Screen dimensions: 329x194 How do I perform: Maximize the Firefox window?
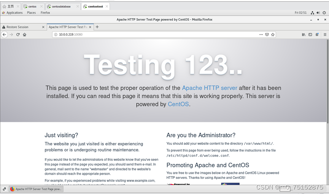click(318, 19)
